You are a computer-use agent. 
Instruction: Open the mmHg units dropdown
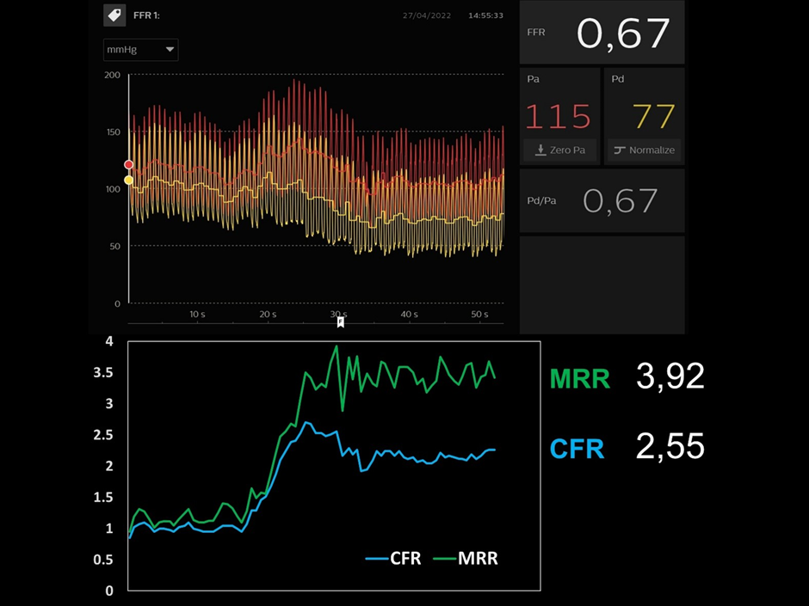pos(140,50)
